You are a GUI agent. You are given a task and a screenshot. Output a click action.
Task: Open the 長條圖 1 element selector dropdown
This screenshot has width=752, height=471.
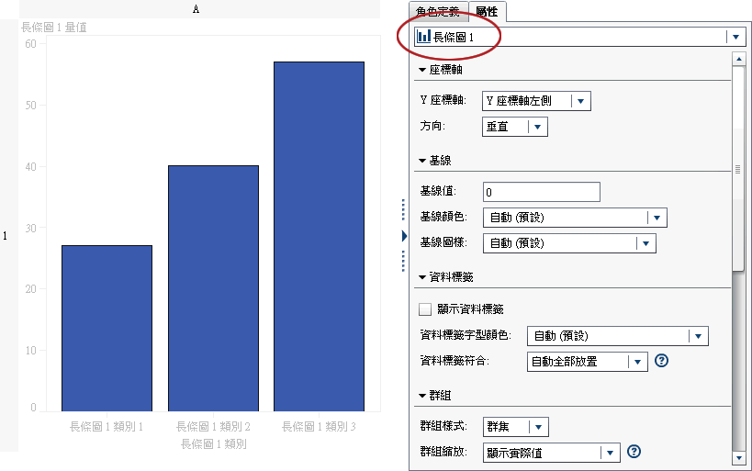pyautogui.click(x=579, y=37)
